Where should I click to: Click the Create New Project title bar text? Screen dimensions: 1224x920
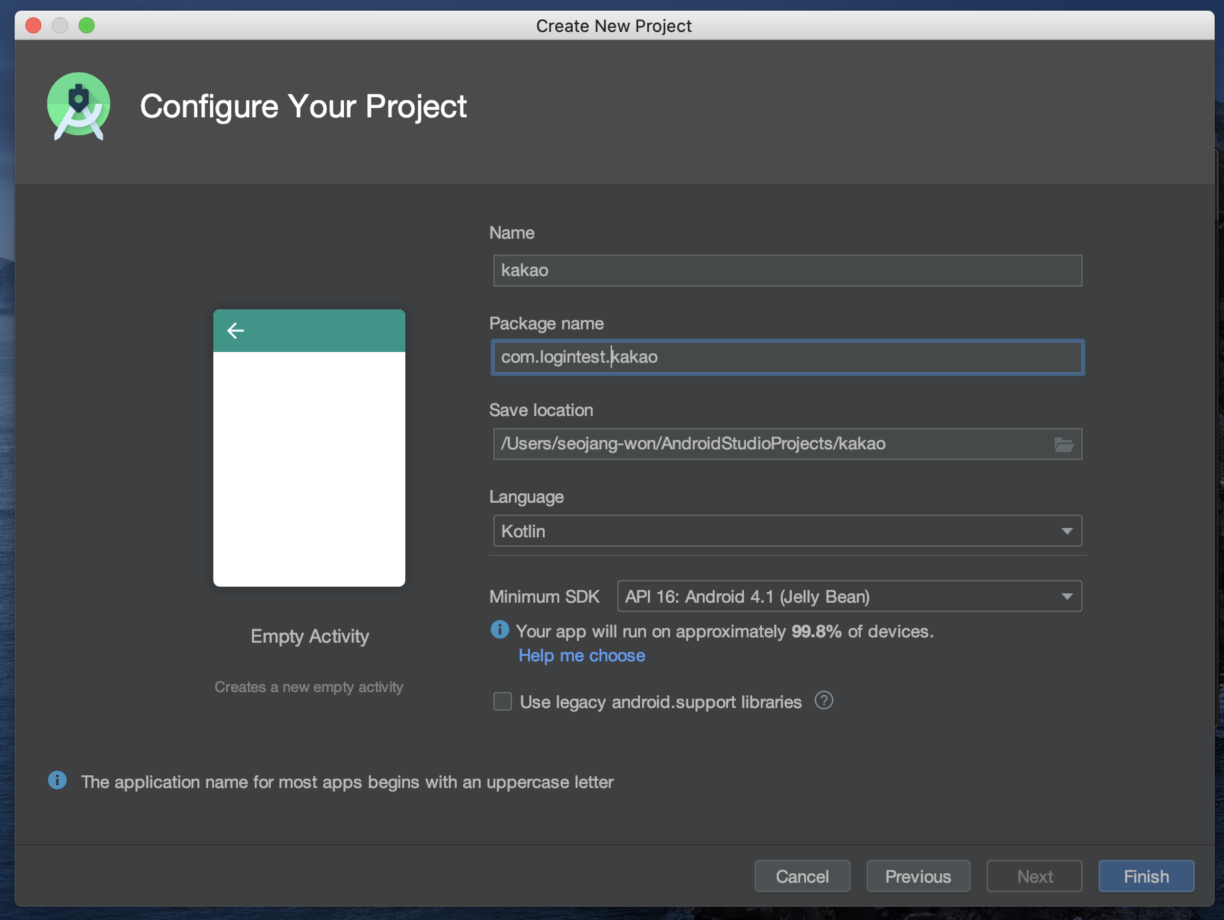[x=614, y=26]
